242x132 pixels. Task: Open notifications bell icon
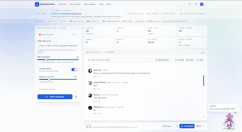coord(196,4)
